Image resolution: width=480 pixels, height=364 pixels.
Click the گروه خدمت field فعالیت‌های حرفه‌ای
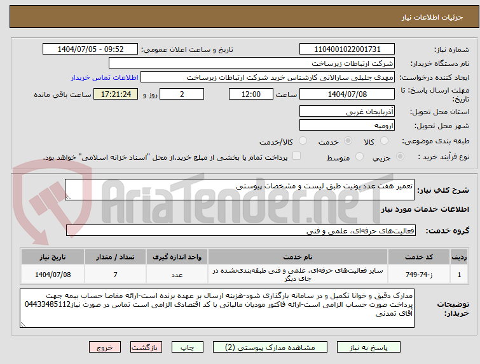(241, 231)
